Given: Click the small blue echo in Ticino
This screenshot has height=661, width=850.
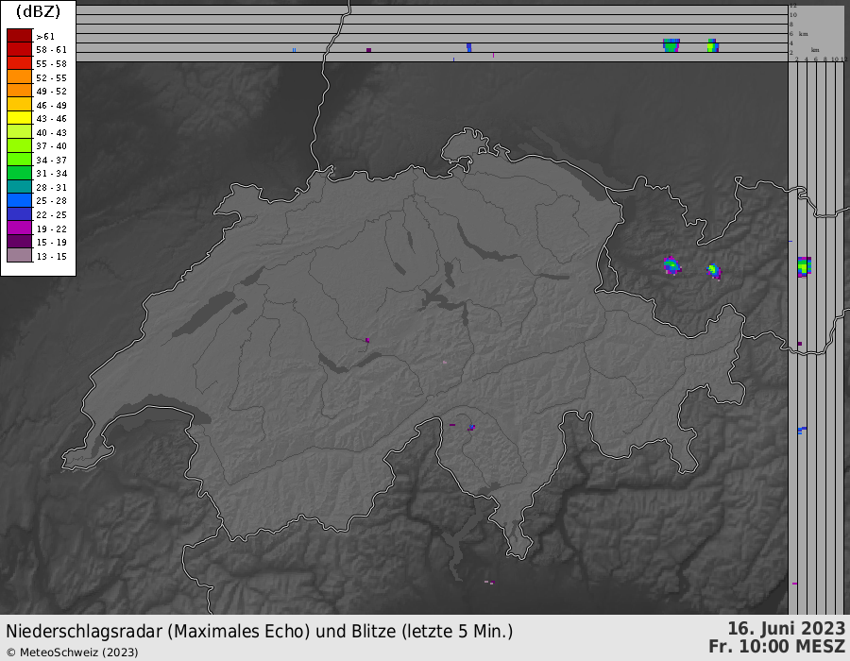Looking at the screenshot, I should point(470,428).
